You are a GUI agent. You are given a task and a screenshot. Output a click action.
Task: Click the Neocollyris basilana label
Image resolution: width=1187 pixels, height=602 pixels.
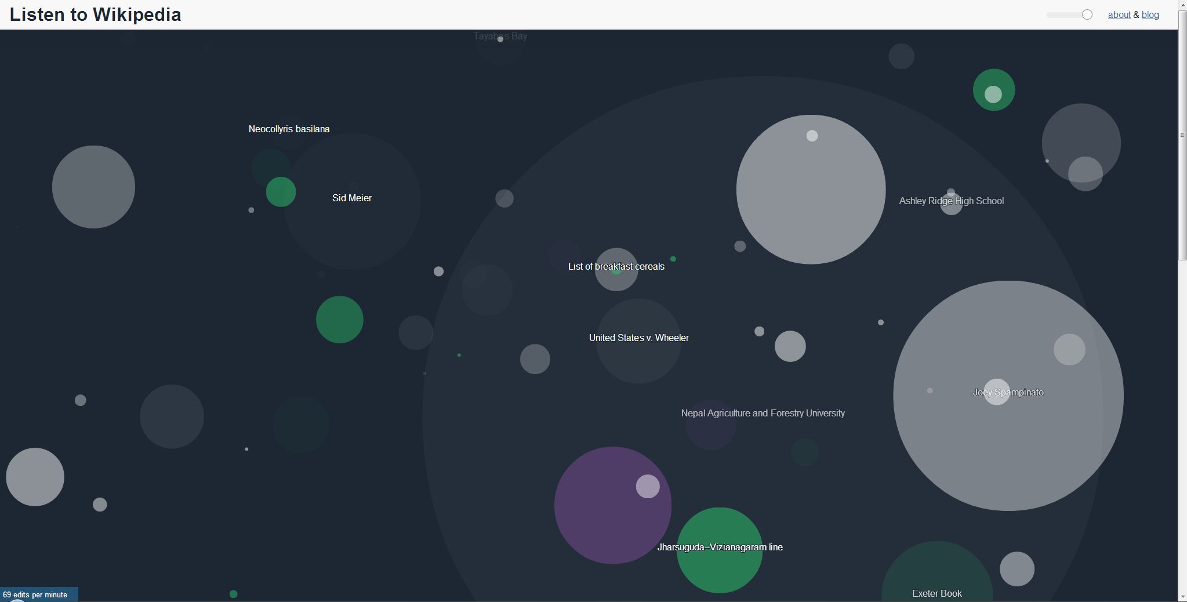point(289,129)
